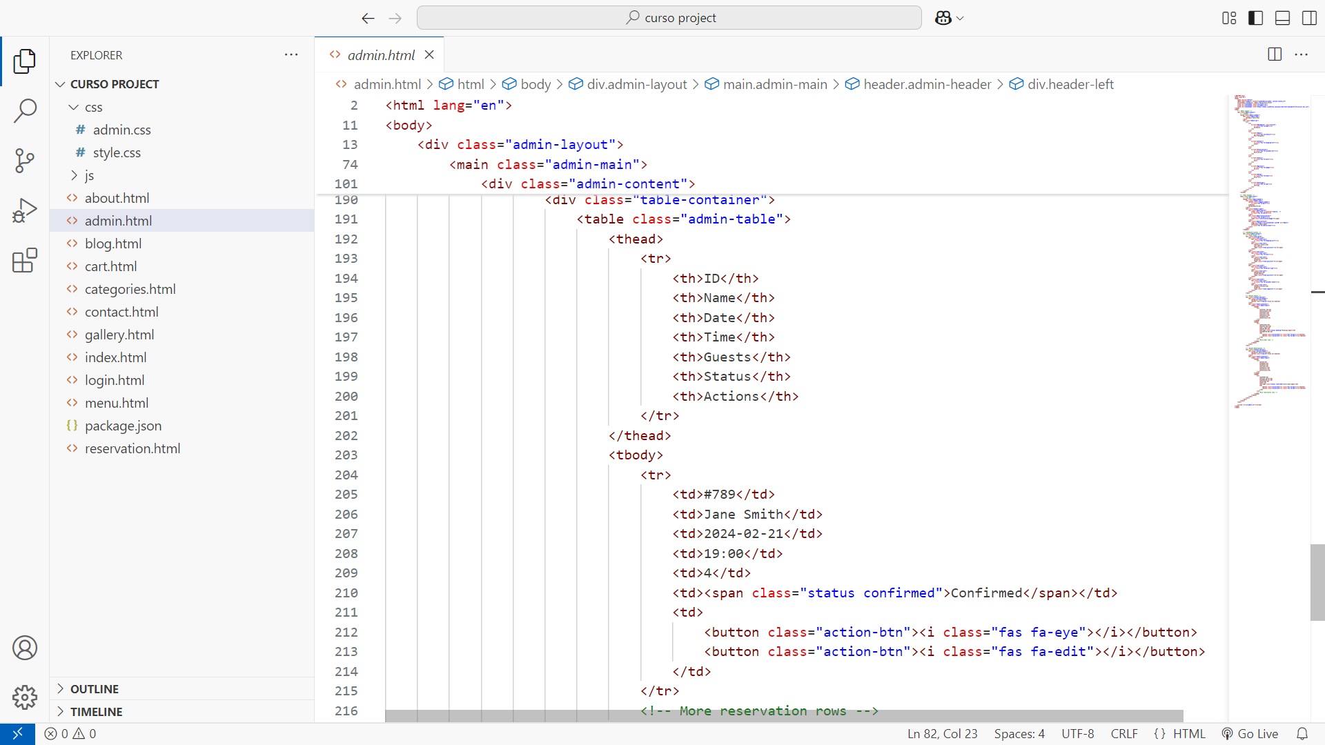1325x745 pixels.
Task: Open the Search view in activity bar
Action: (x=25, y=110)
